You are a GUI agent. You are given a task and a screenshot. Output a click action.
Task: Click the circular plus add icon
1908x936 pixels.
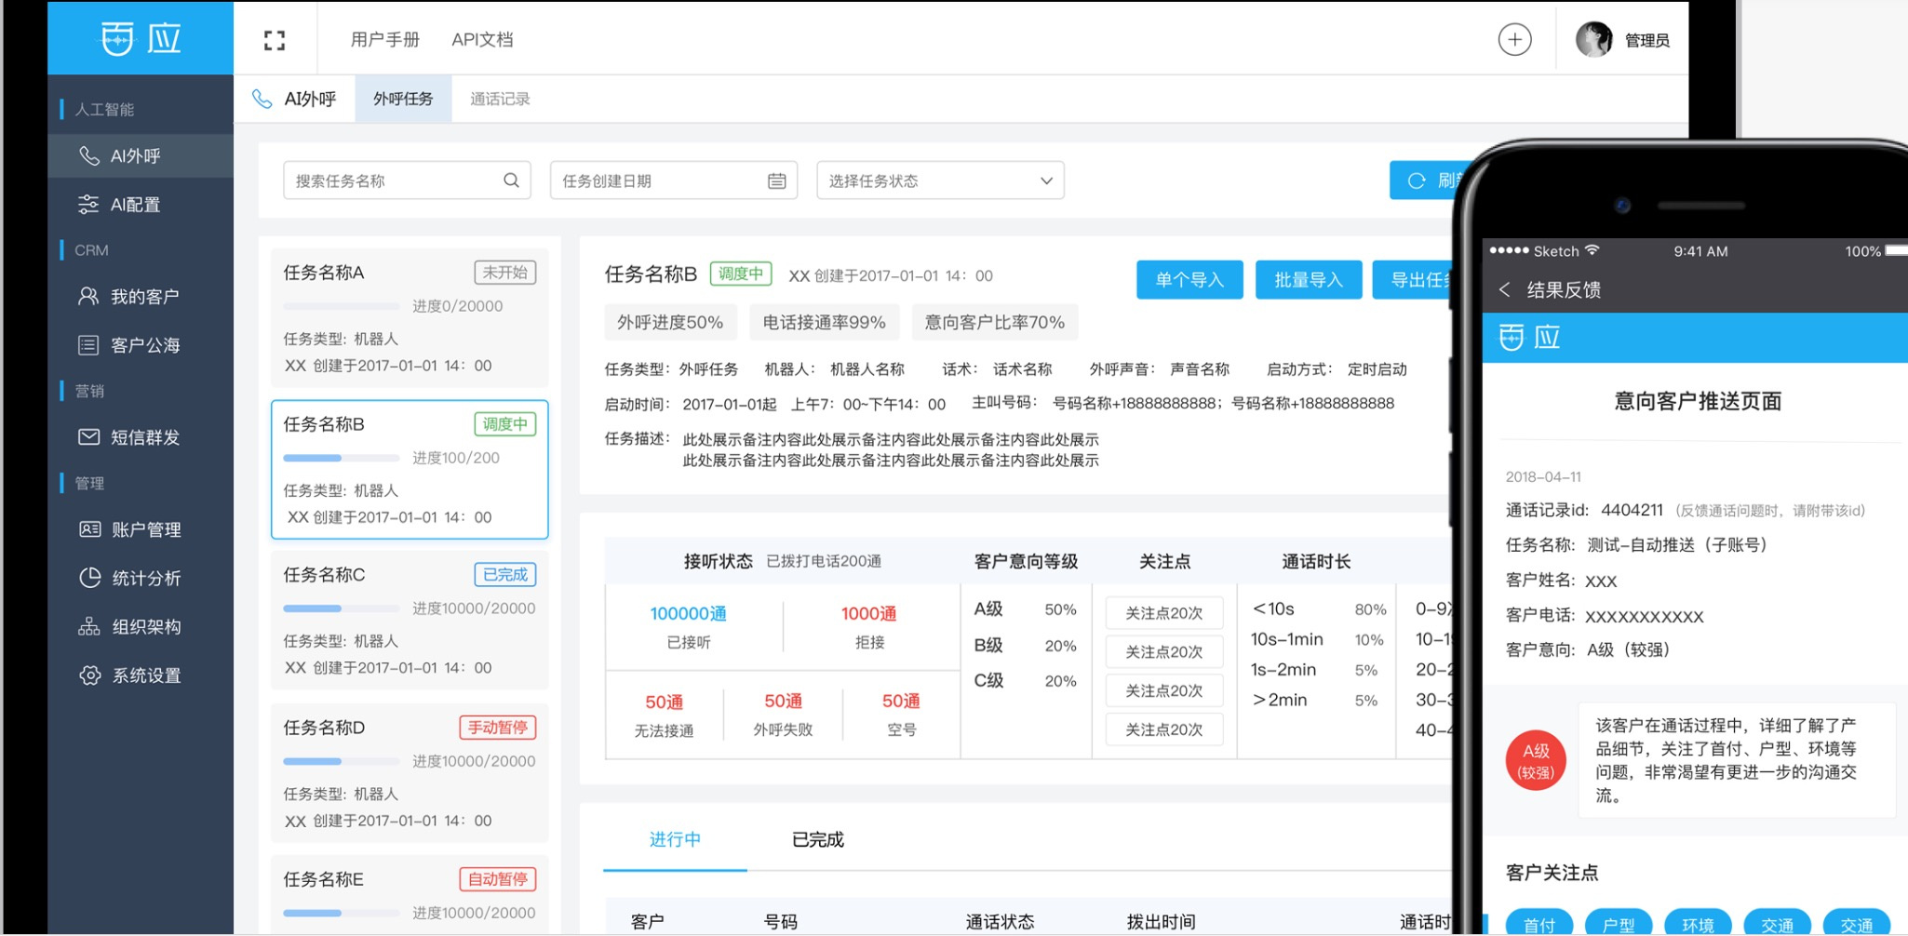1514,39
